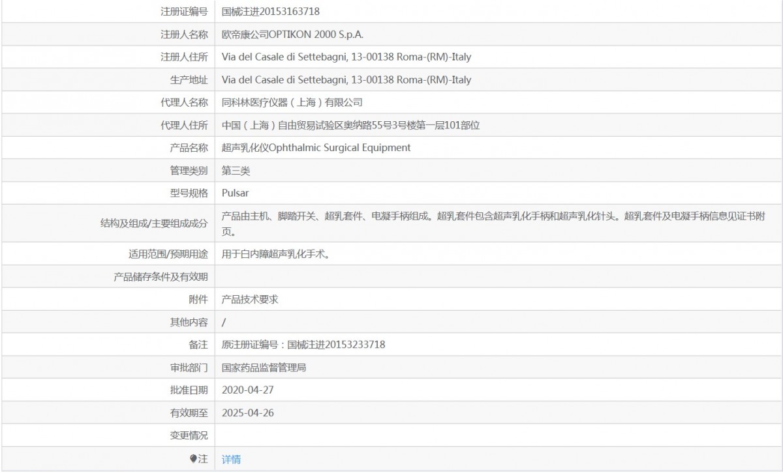The image size is (783, 473).
Task: Click the 有效期至 label
Action: (189, 413)
